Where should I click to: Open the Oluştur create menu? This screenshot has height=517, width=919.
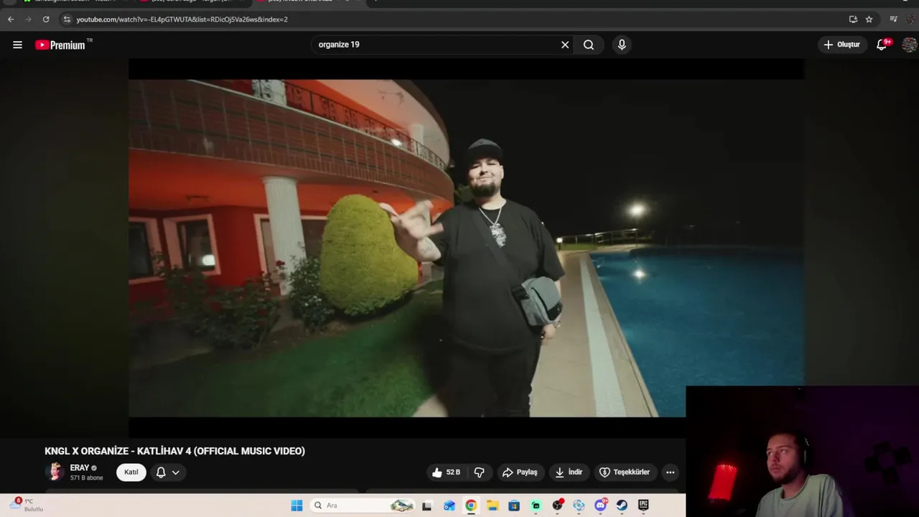[x=841, y=45]
